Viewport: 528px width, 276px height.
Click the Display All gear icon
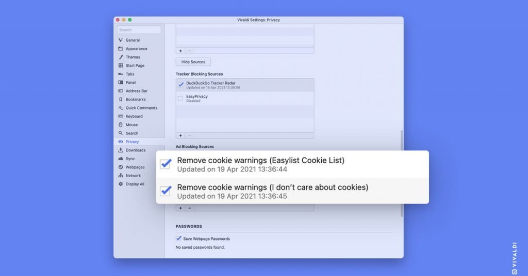(x=121, y=184)
